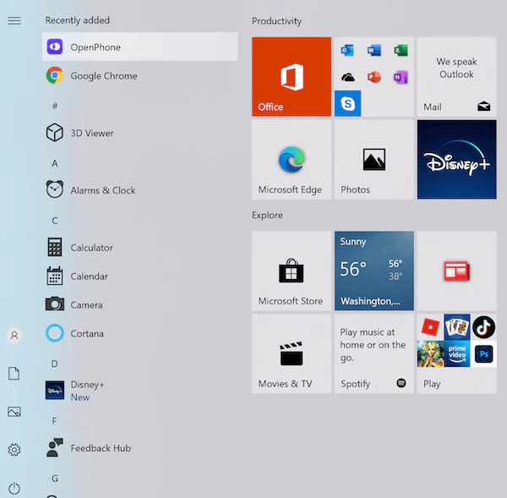Open the Calendar app

tap(139, 276)
